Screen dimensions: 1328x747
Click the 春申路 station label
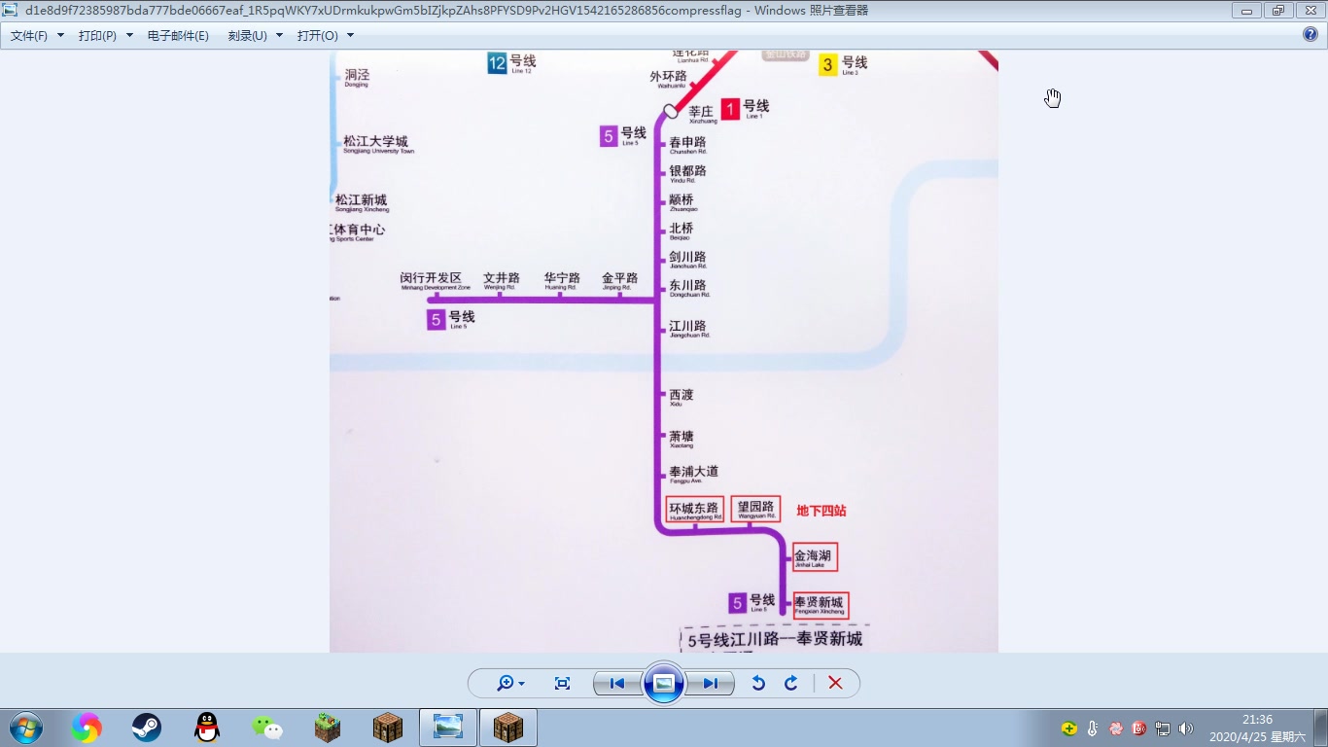tap(687, 145)
